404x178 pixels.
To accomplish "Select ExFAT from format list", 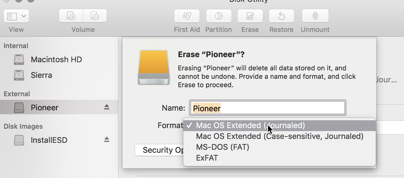I will (x=207, y=158).
